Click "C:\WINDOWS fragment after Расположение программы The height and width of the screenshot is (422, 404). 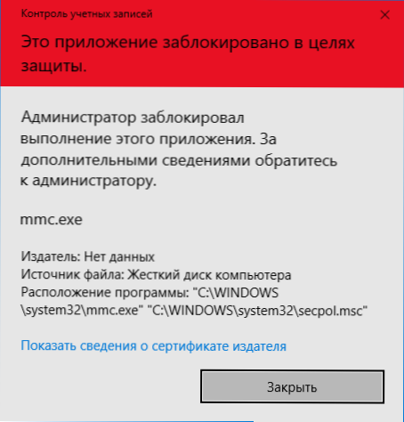click(x=236, y=293)
